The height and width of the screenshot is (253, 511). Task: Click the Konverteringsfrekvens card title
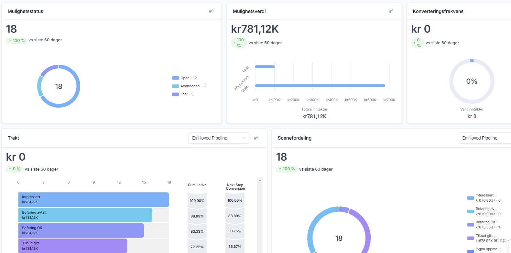tap(438, 11)
